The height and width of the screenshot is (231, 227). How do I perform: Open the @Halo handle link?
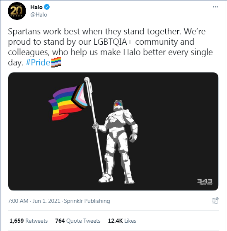[39, 15]
